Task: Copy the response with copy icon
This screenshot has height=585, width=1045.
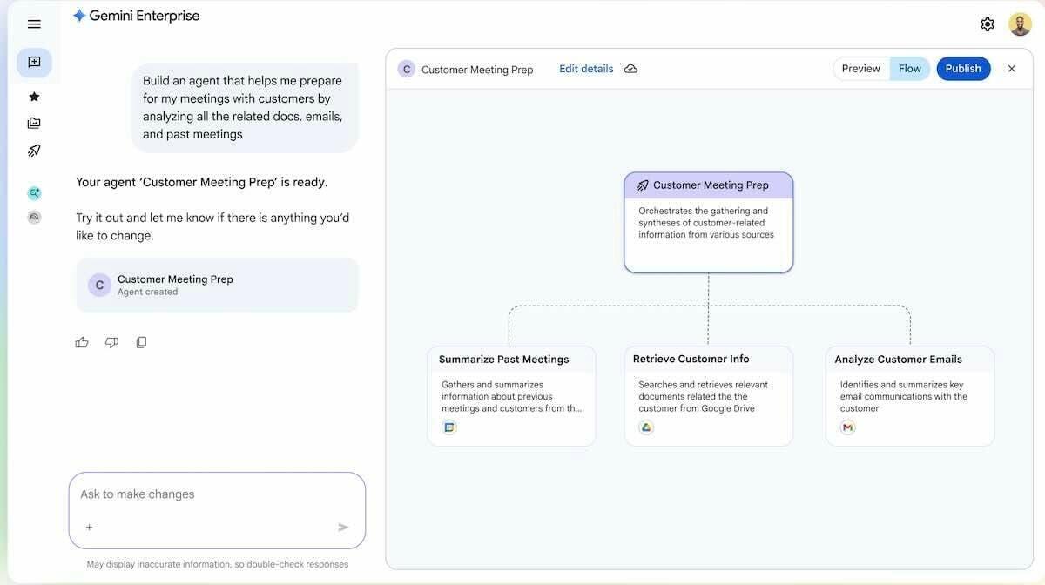Action: [x=141, y=342]
